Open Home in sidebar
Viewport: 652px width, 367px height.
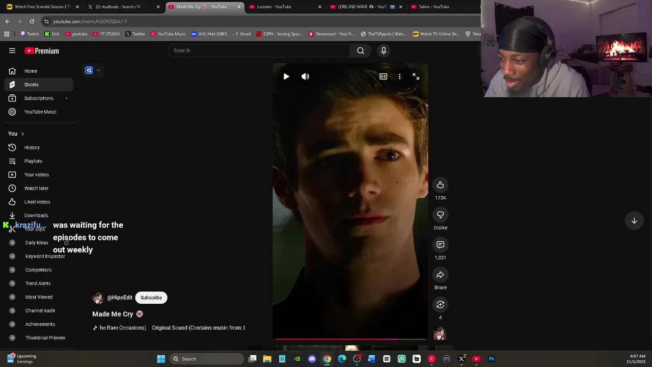click(39, 71)
